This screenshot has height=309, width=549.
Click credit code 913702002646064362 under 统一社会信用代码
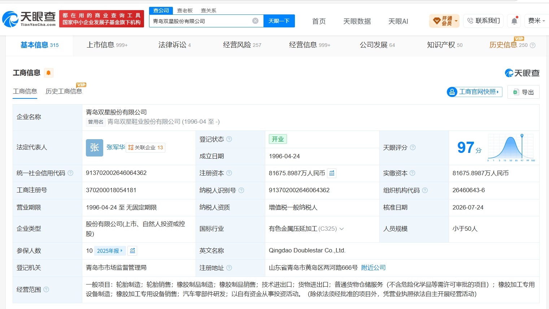click(x=116, y=173)
